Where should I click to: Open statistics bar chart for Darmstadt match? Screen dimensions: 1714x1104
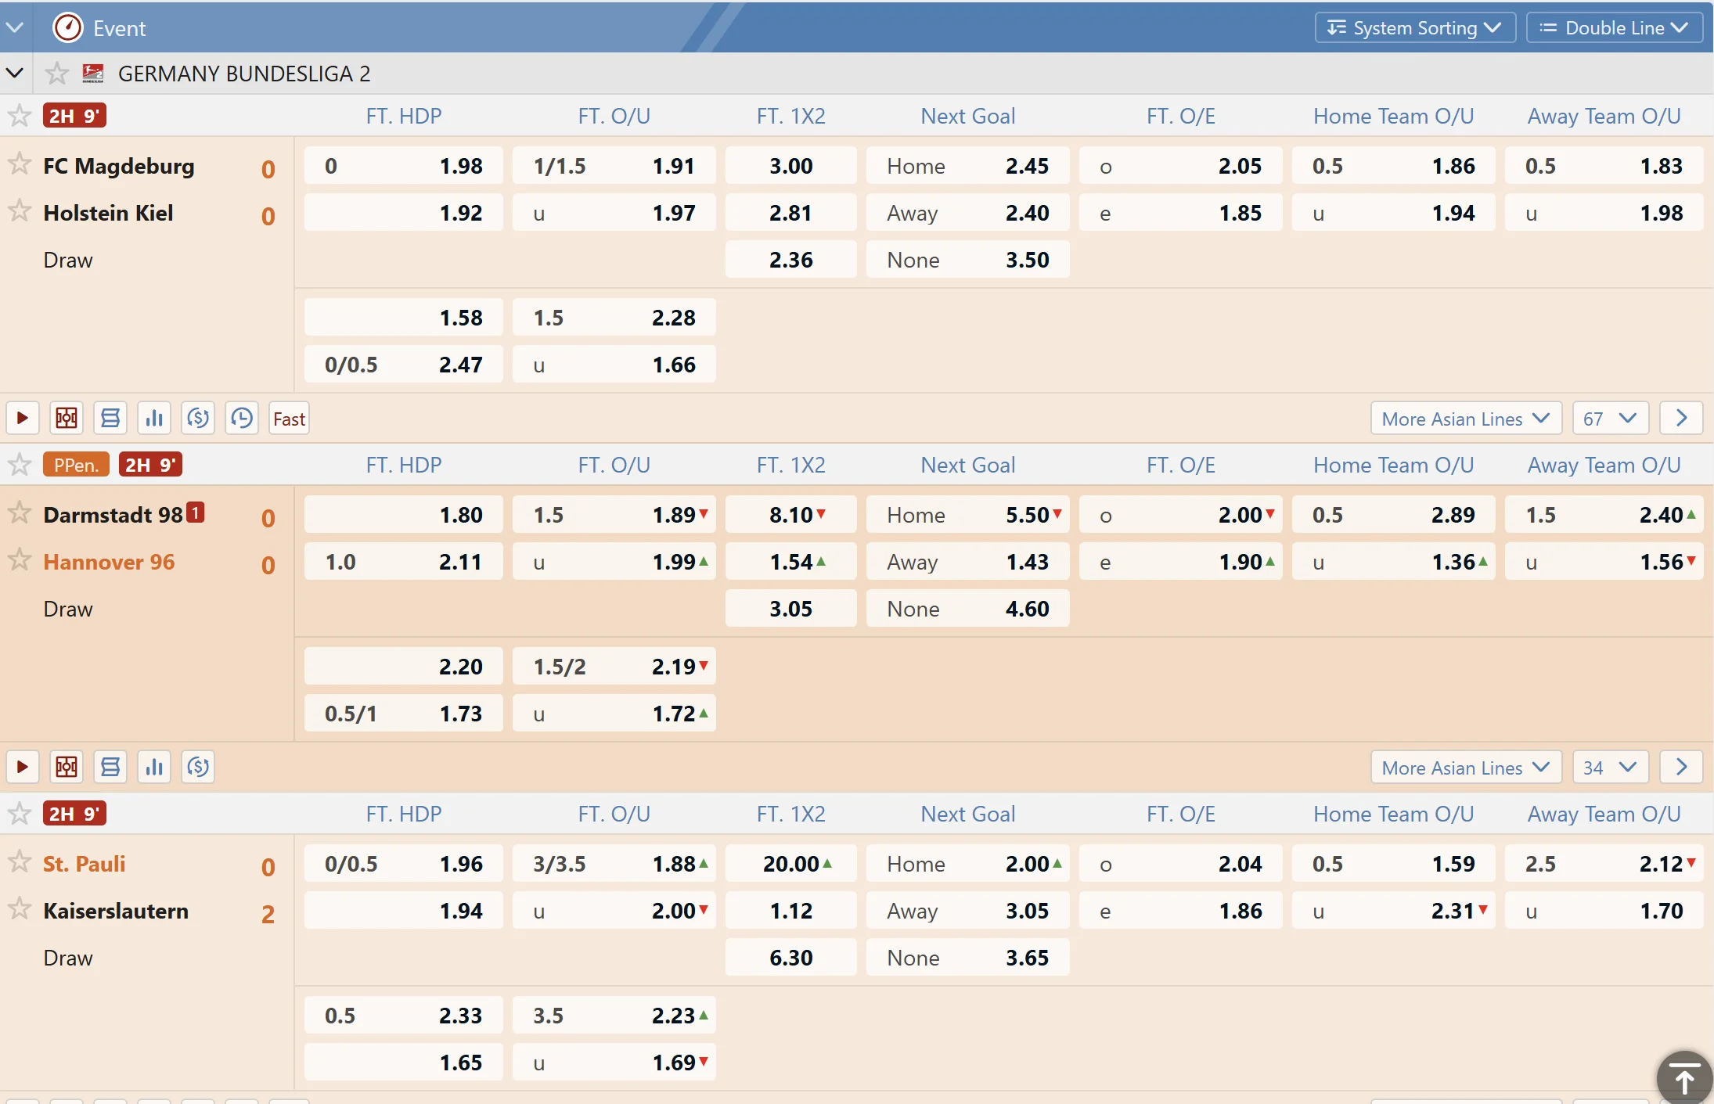point(154,768)
